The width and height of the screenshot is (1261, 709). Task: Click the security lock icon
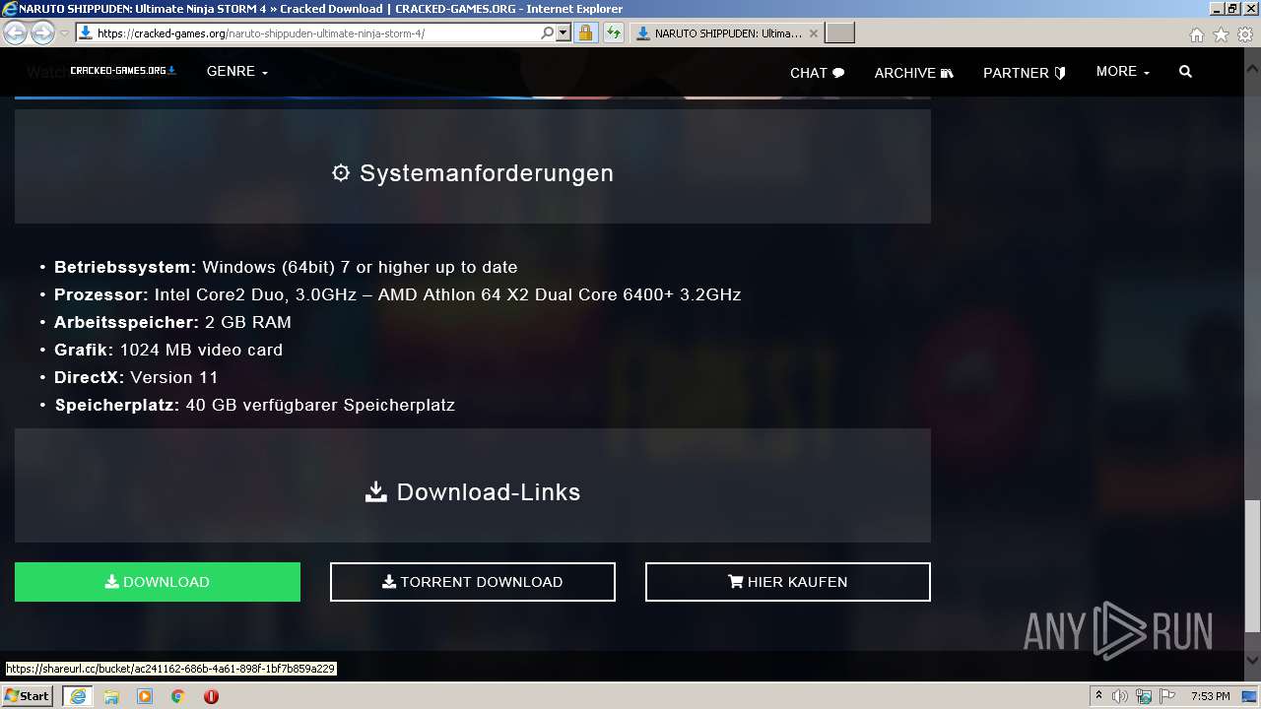coord(585,33)
